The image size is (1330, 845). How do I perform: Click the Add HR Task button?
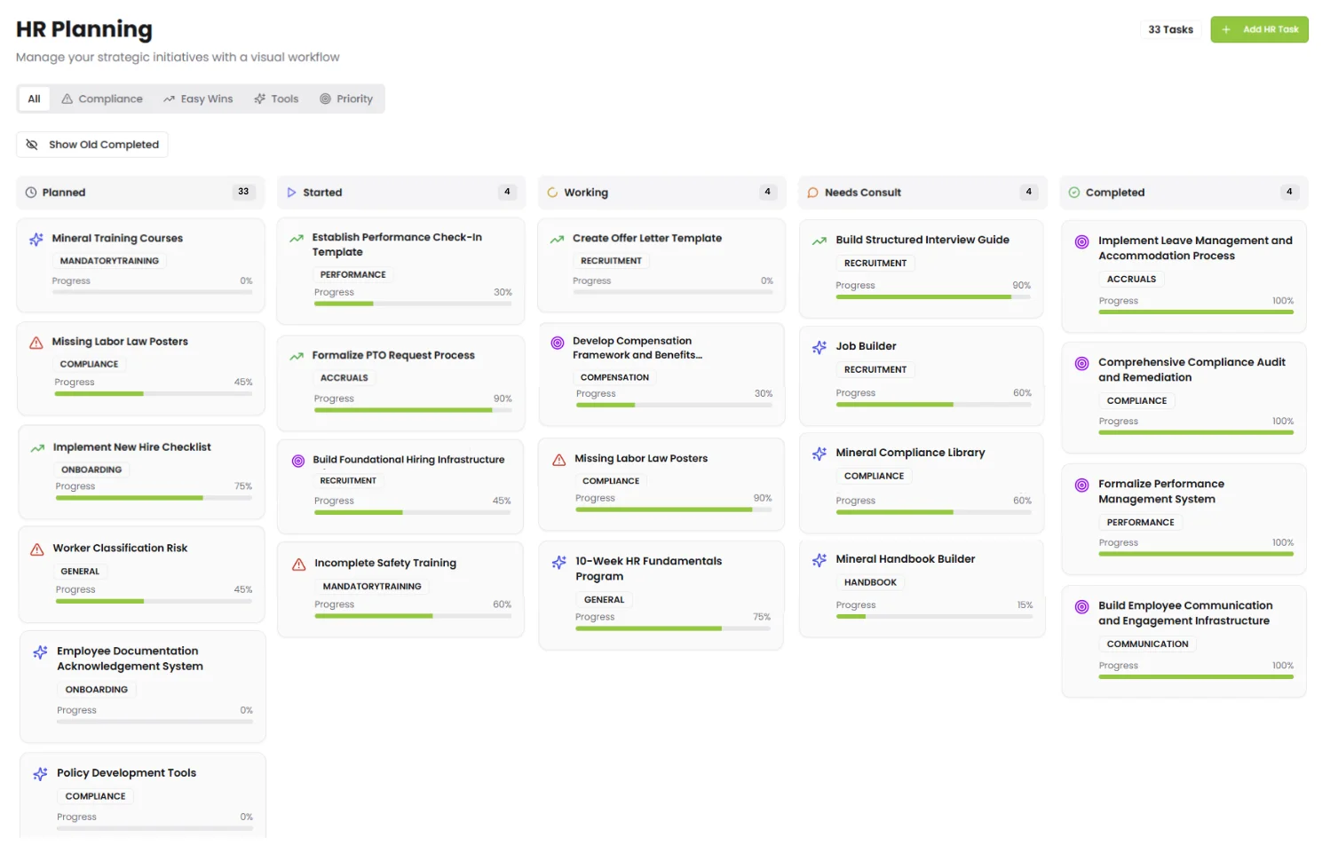1259,29
